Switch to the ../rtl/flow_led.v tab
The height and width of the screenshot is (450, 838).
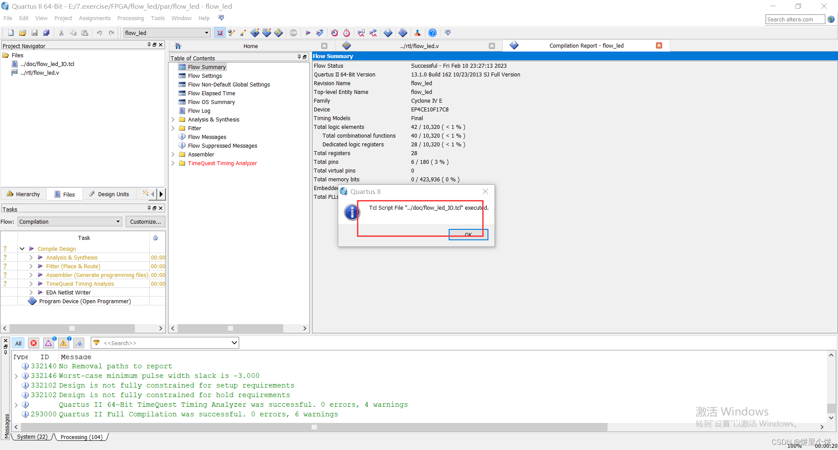[419, 46]
